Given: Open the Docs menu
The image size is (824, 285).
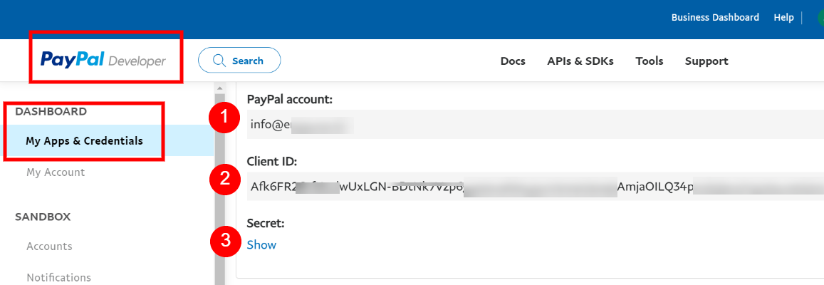Looking at the screenshot, I should click(513, 61).
